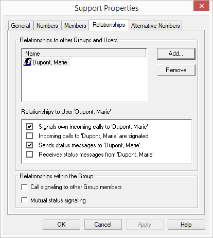This screenshot has height=238, width=213.
Task: Open Help for this dialog
Action: pos(186,225)
